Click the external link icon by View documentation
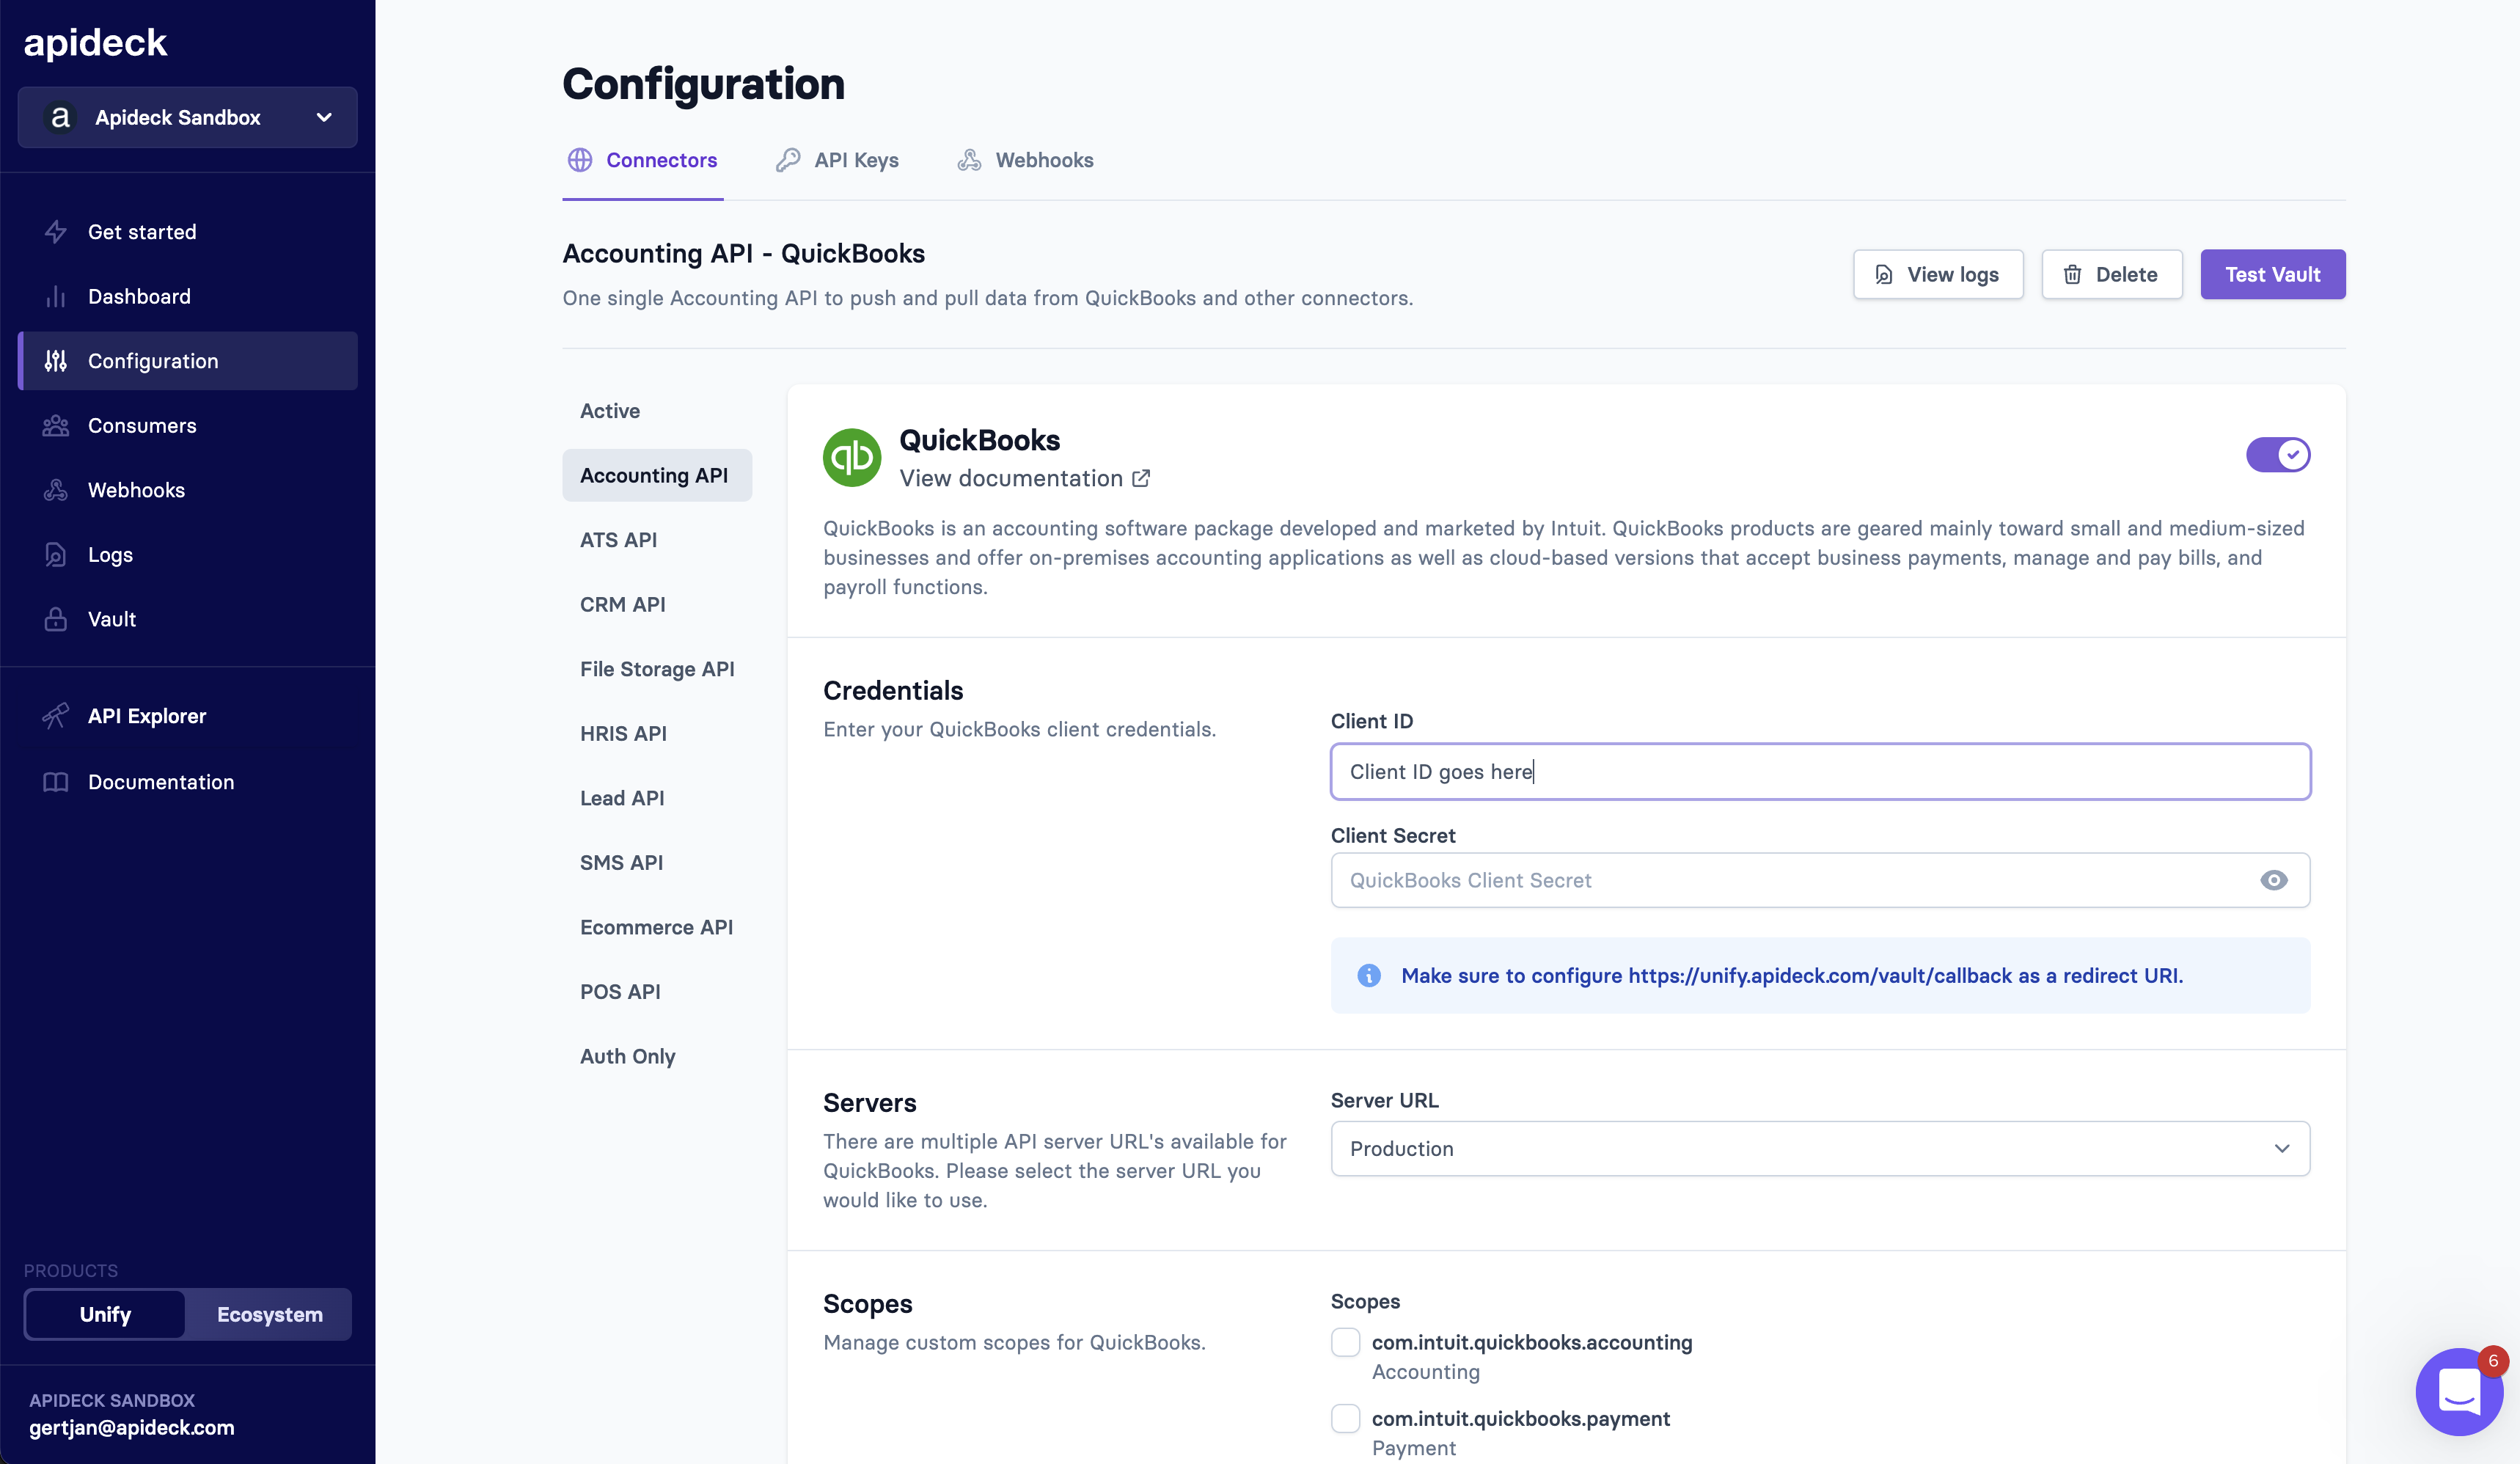Screen dimensions: 2520x1464 click(x=1141, y=478)
